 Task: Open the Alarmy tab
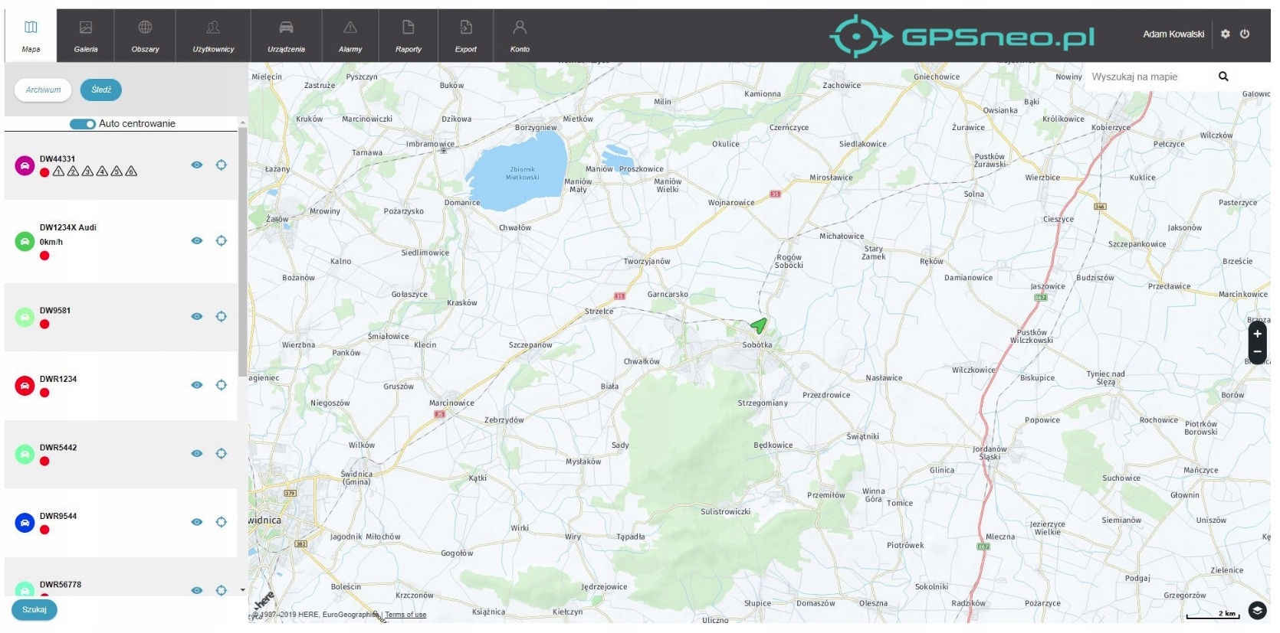[x=350, y=35]
